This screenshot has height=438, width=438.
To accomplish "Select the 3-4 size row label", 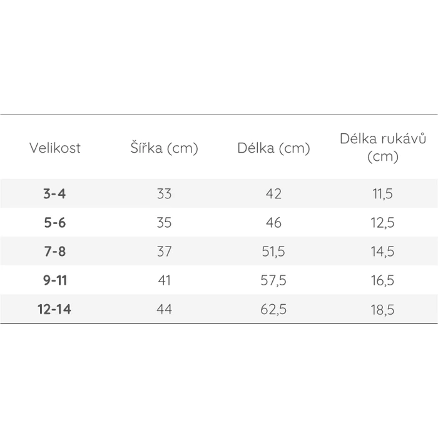I will (55, 193).
